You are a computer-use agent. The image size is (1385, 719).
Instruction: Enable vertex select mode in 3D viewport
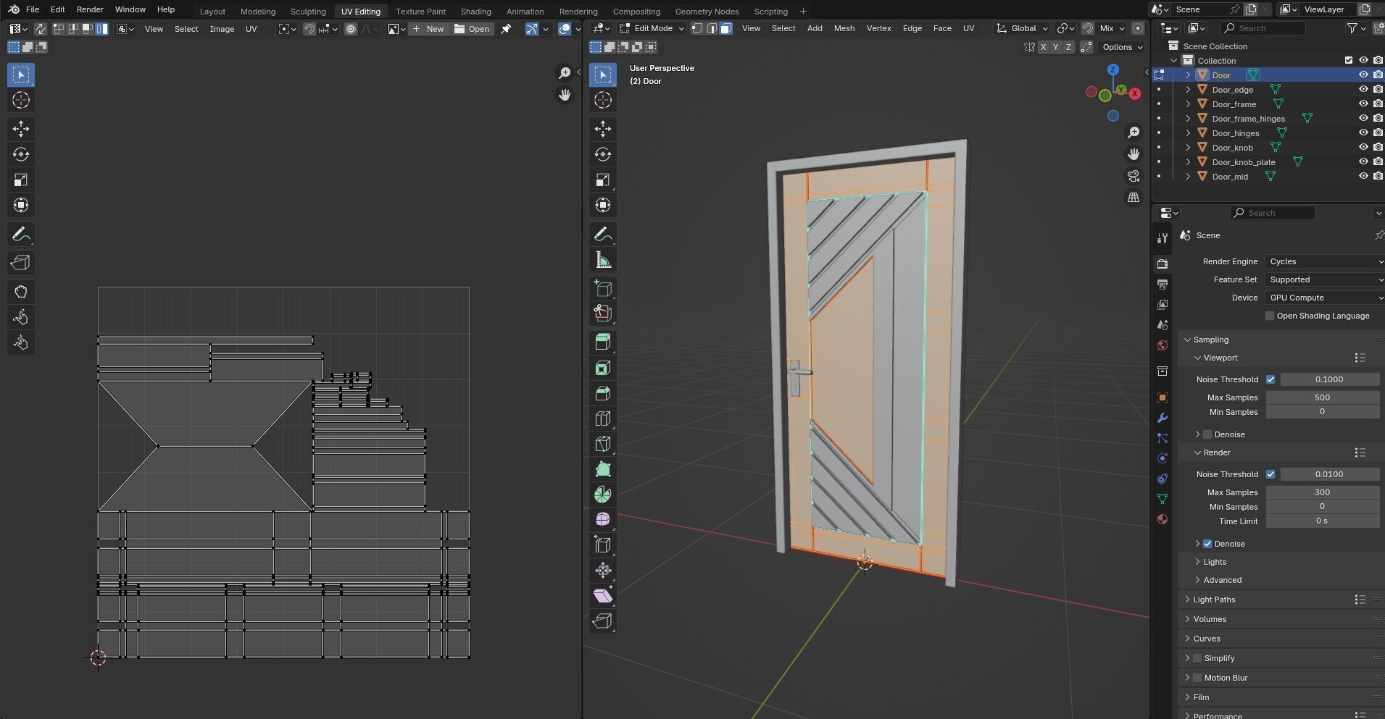coord(697,28)
